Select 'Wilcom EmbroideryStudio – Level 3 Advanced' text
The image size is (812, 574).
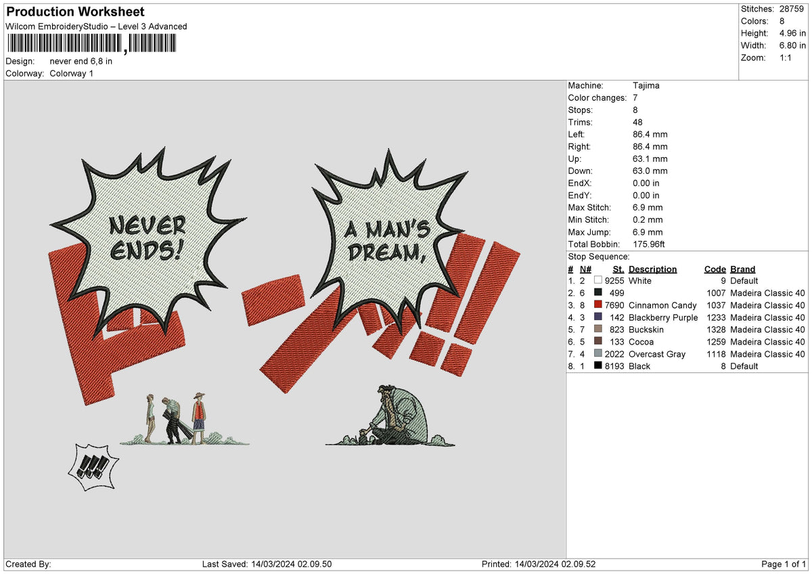click(96, 26)
